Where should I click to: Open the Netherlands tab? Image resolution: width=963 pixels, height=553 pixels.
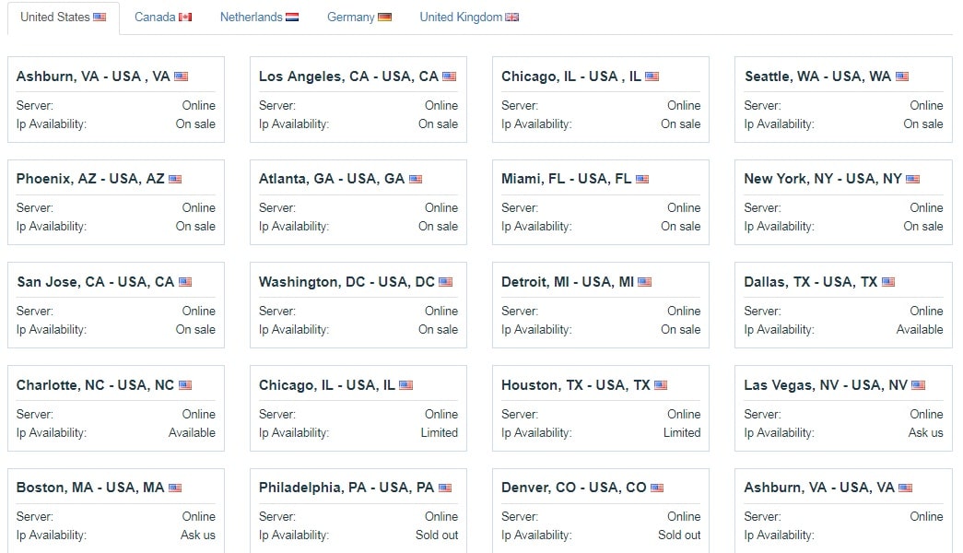(x=259, y=18)
